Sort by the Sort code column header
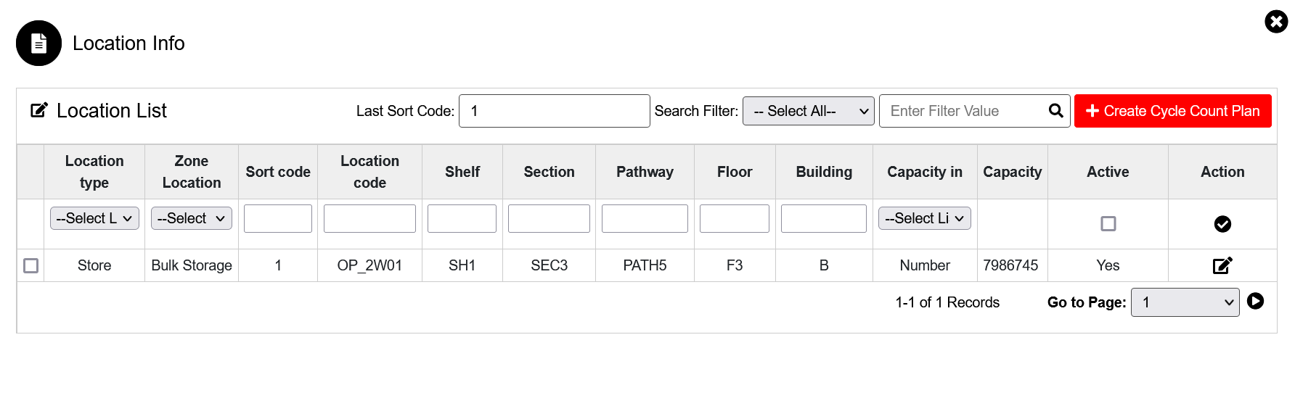Viewport: 1295px width, 406px height. coord(278,172)
